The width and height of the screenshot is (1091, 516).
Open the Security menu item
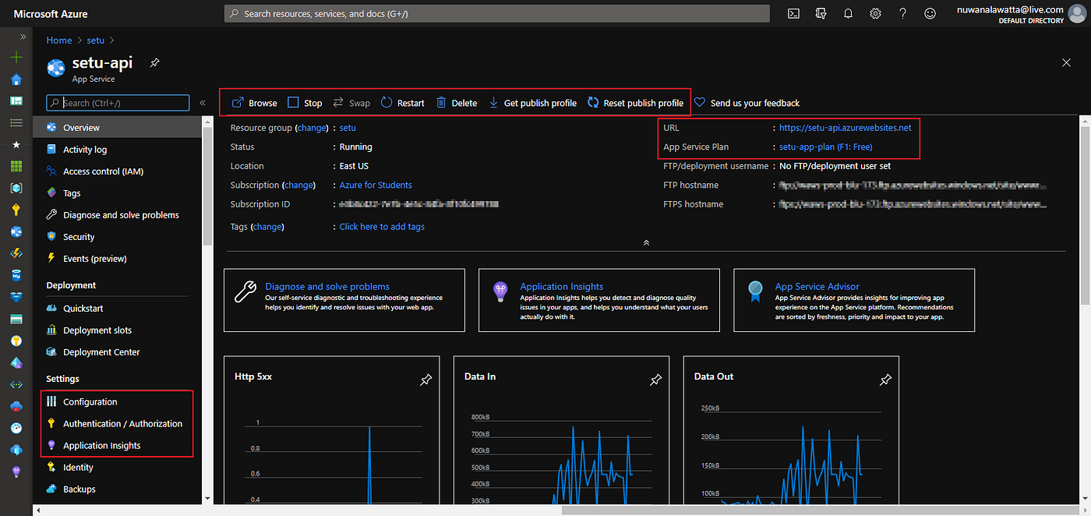tap(117, 237)
